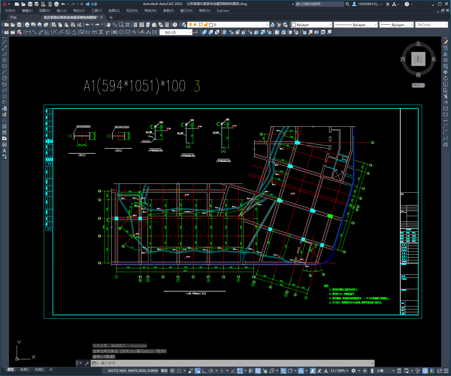Open the ByLayer linetype dropdown

(x=356, y=25)
